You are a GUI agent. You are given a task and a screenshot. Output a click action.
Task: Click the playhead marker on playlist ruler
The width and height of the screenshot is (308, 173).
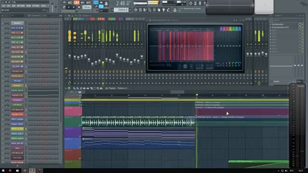[x=197, y=95]
